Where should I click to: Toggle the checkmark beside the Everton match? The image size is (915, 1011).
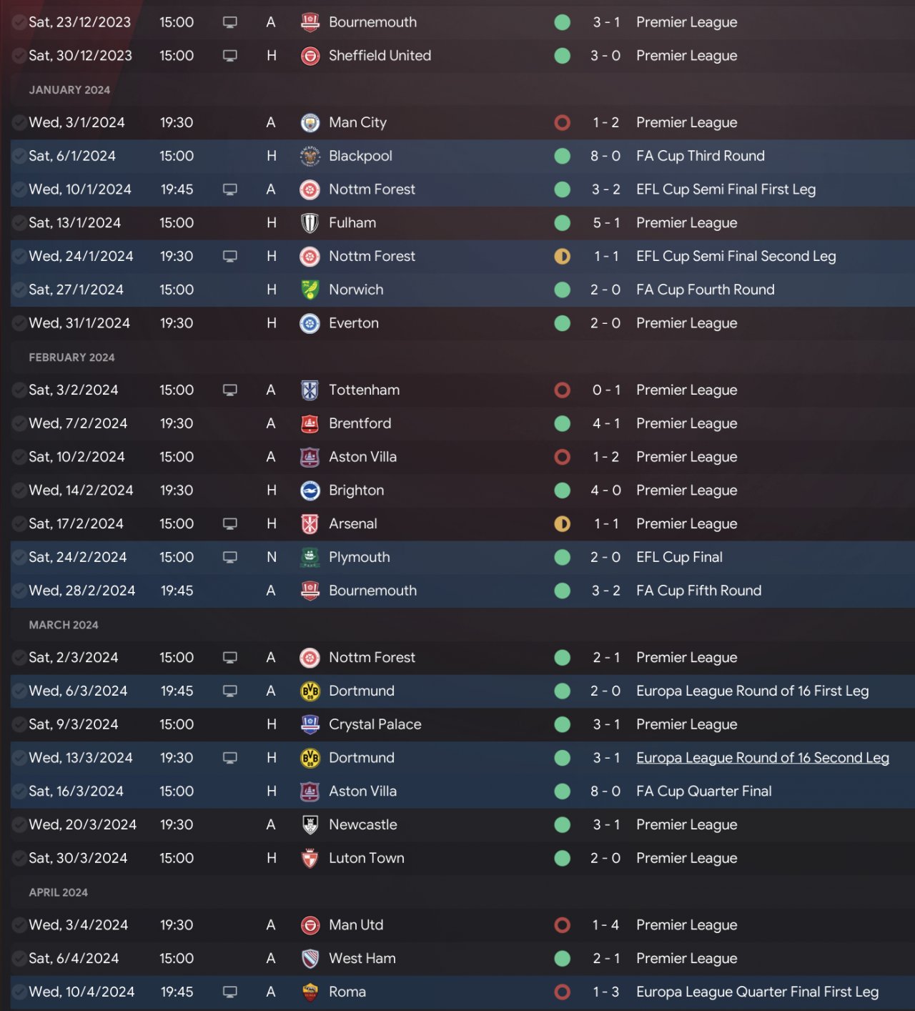[19, 323]
